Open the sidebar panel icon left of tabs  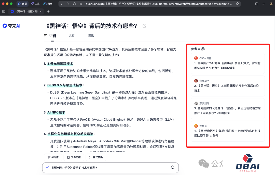(4, 11)
